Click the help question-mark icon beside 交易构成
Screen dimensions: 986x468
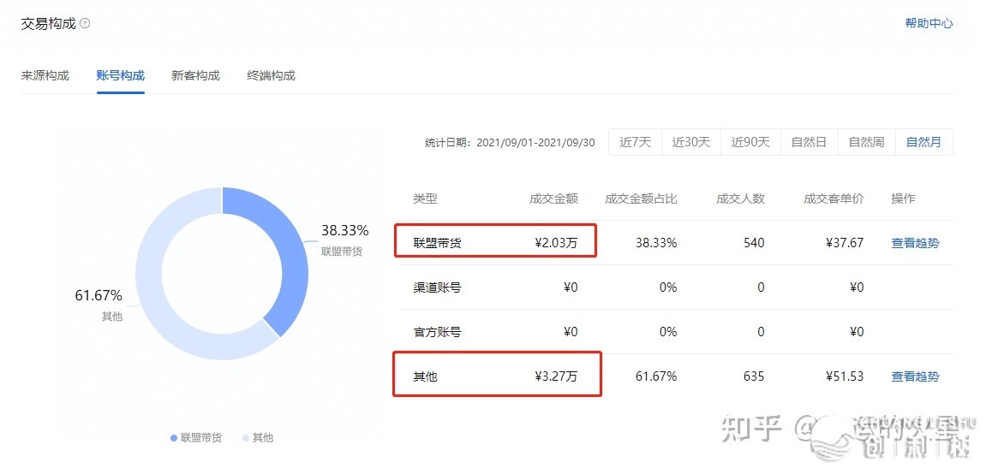click(x=86, y=24)
